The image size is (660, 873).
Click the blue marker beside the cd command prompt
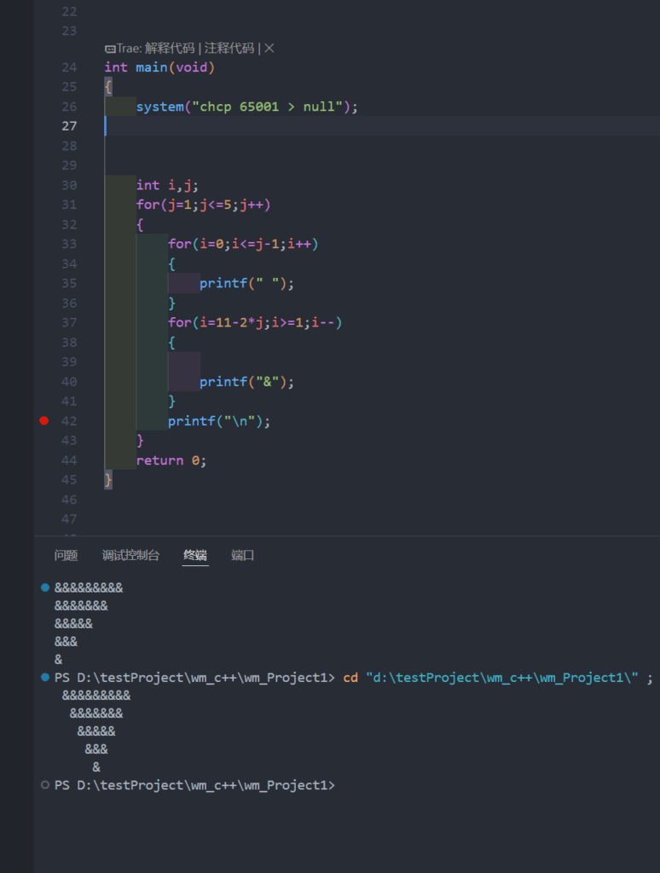45,677
